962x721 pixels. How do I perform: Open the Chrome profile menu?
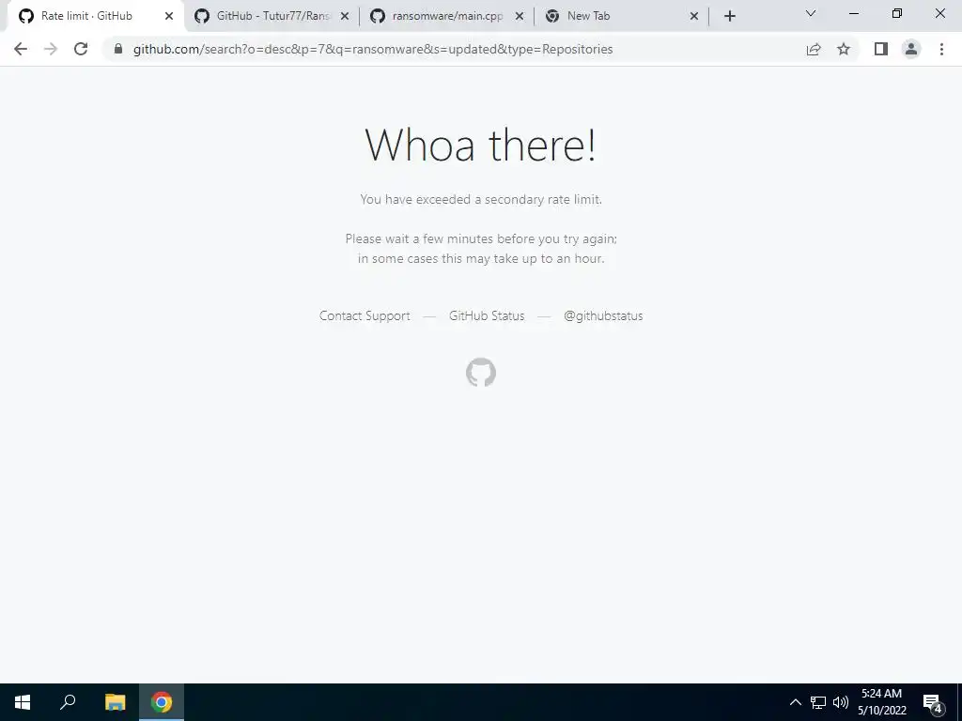911,49
